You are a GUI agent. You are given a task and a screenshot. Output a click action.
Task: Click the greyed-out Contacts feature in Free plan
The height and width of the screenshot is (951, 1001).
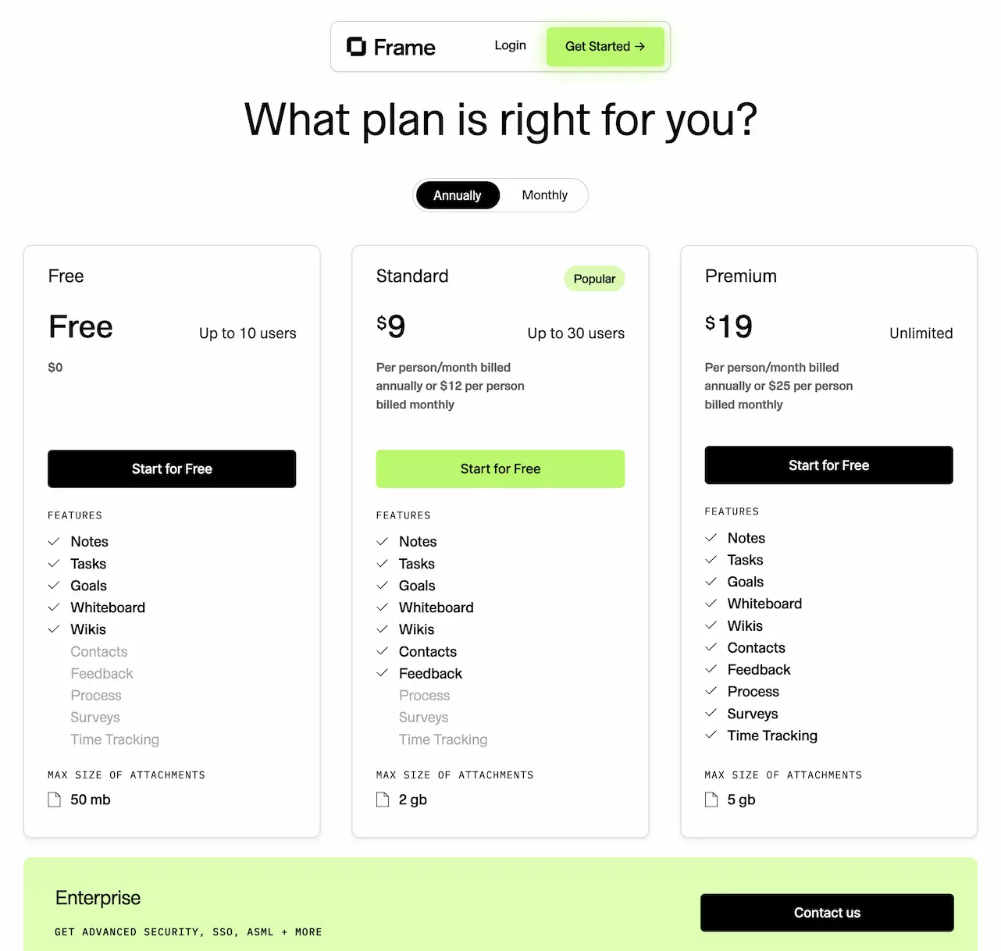click(99, 652)
